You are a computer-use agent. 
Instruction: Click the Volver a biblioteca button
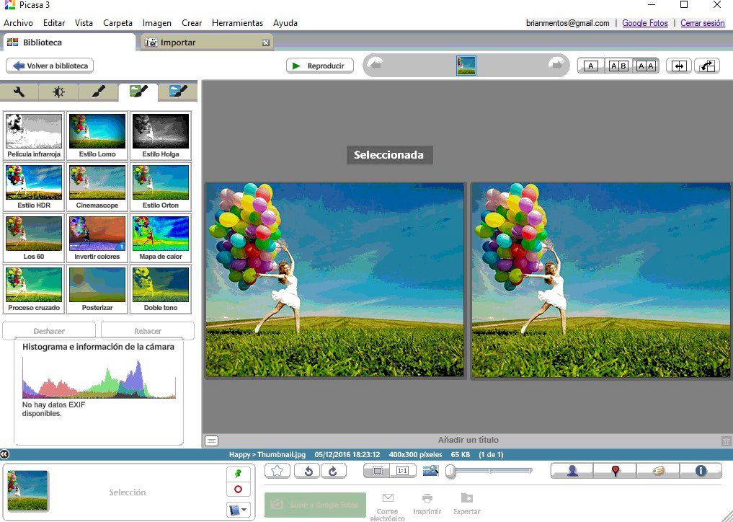click(x=49, y=65)
